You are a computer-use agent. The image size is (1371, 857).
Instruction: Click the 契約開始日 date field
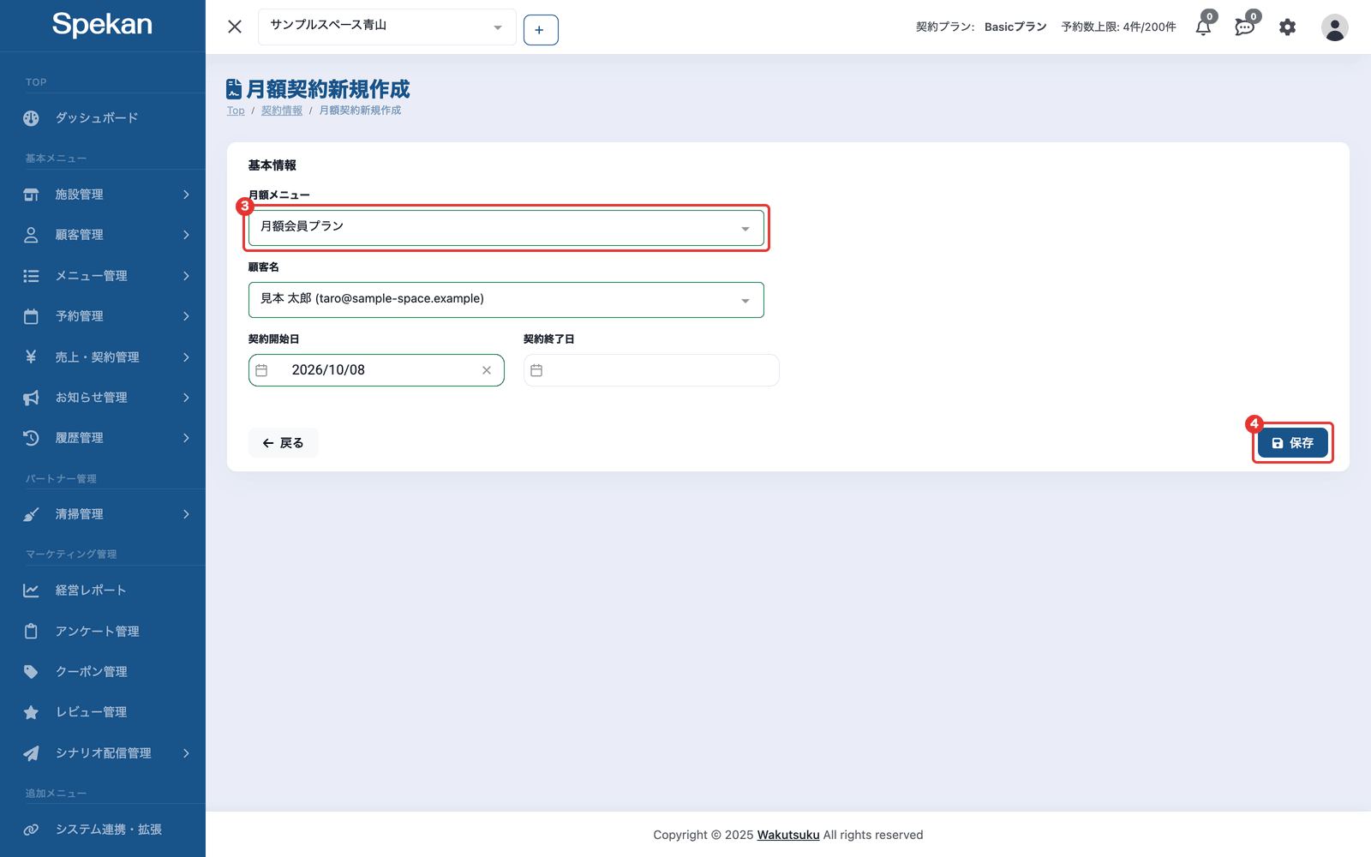tap(376, 370)
